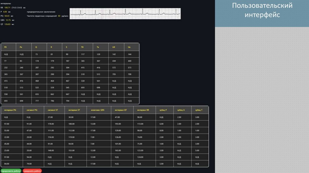
Task: Select the 'сегмент PQ' column header
Action: tap(33, 110)
